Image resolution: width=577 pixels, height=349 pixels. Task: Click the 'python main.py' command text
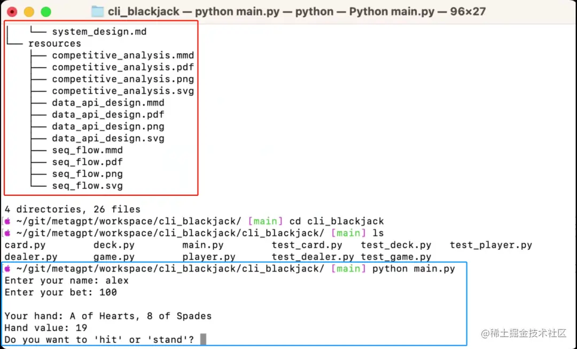pos(414,268)
